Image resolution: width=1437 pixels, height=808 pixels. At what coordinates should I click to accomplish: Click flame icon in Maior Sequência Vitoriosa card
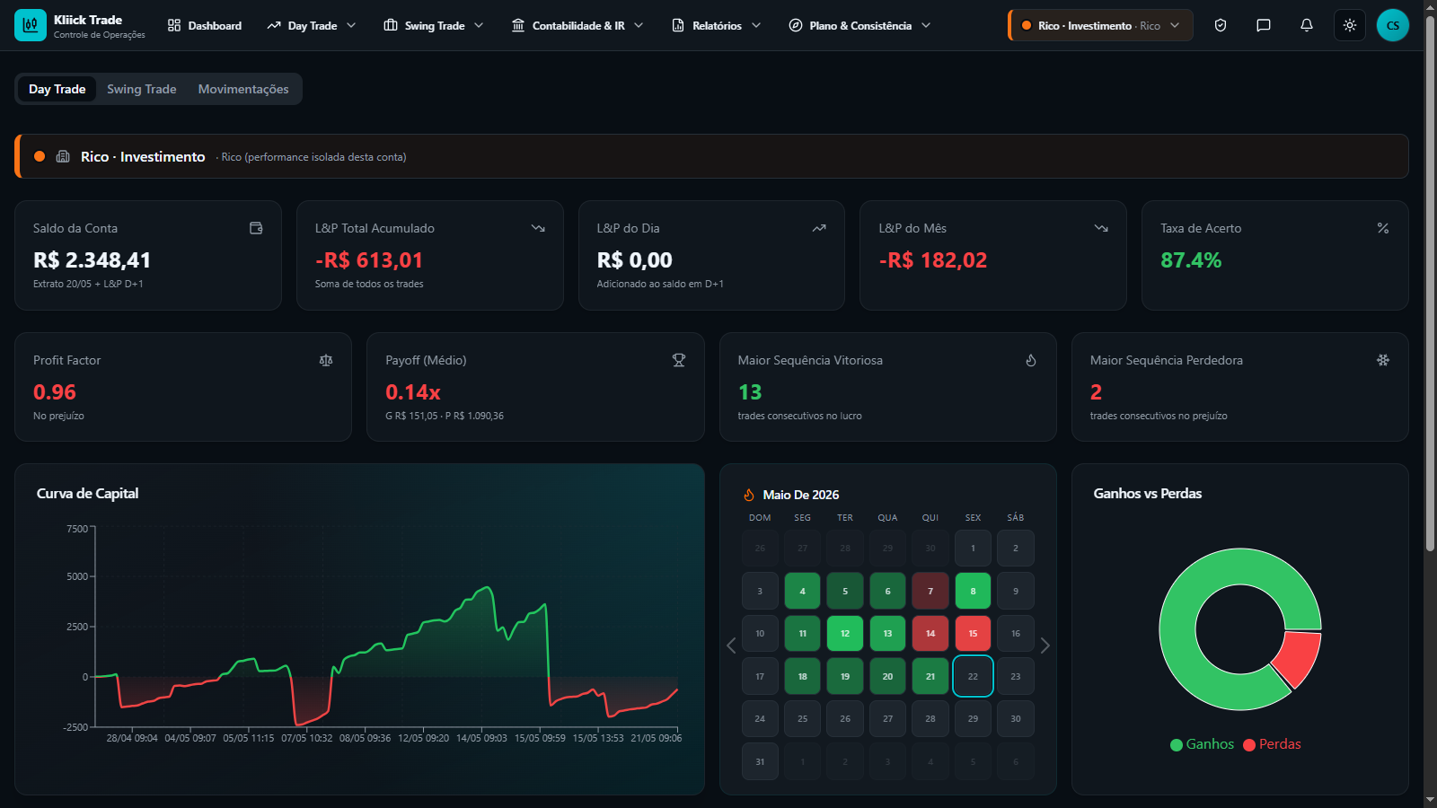click(1031, 360)
